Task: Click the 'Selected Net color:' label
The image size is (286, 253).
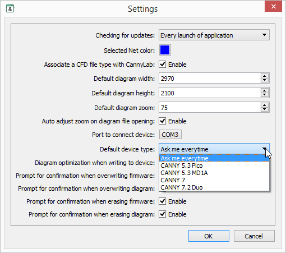Action: (x=130, y=50)
